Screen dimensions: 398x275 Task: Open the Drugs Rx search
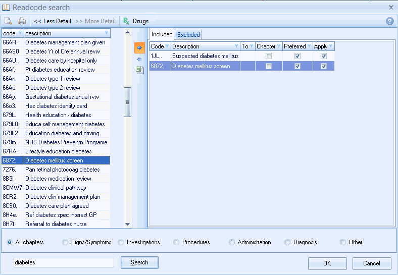[x=136, y=21]
